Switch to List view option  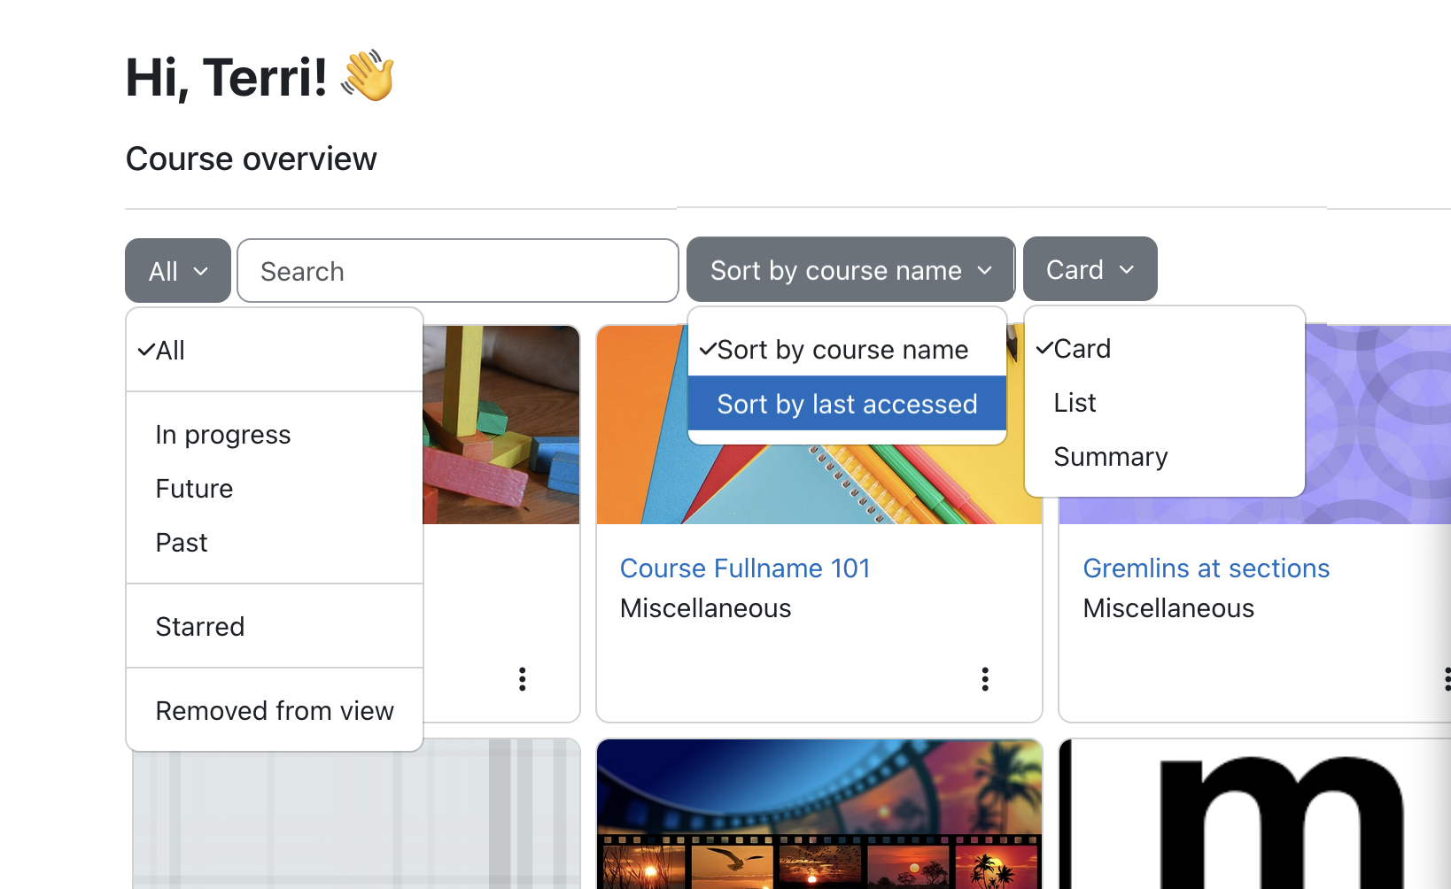click(1164, 403)
